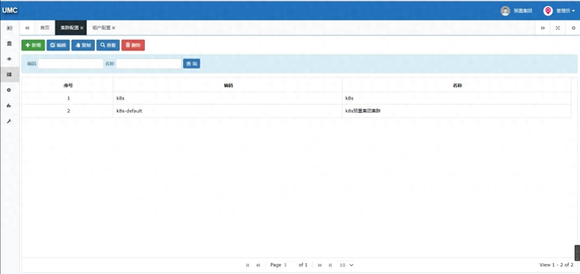Click the green 新增 button
580x274 pixels.
(33, 45)
